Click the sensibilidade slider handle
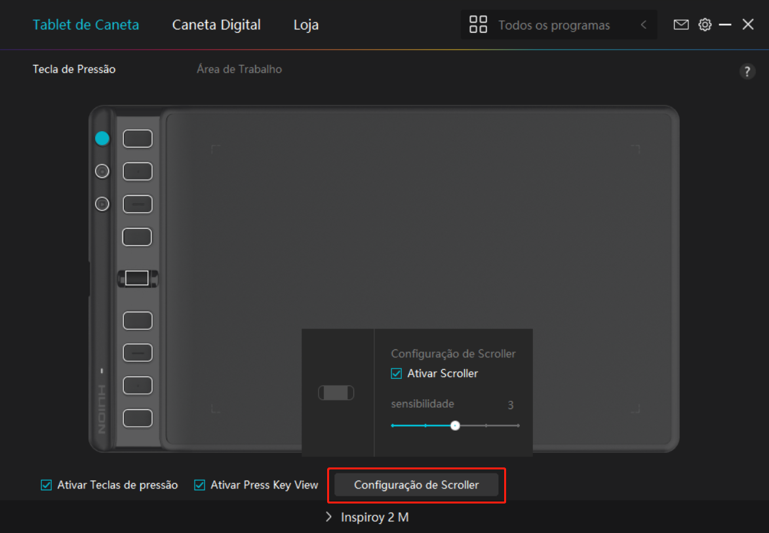Screen dimensions: 769x533 click(x=455, y=425)
